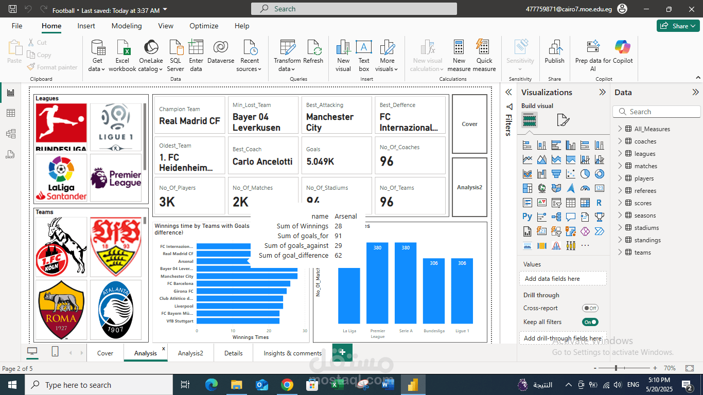Pick the waterfall chart visual
Image resolution: width=703 pixels, height=395 pixels.
(x=541, y=174)
